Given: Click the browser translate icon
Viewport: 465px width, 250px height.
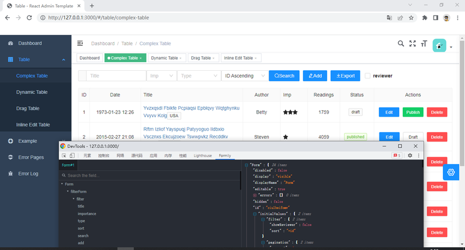Looking at the screenshot, I should 389,18.
